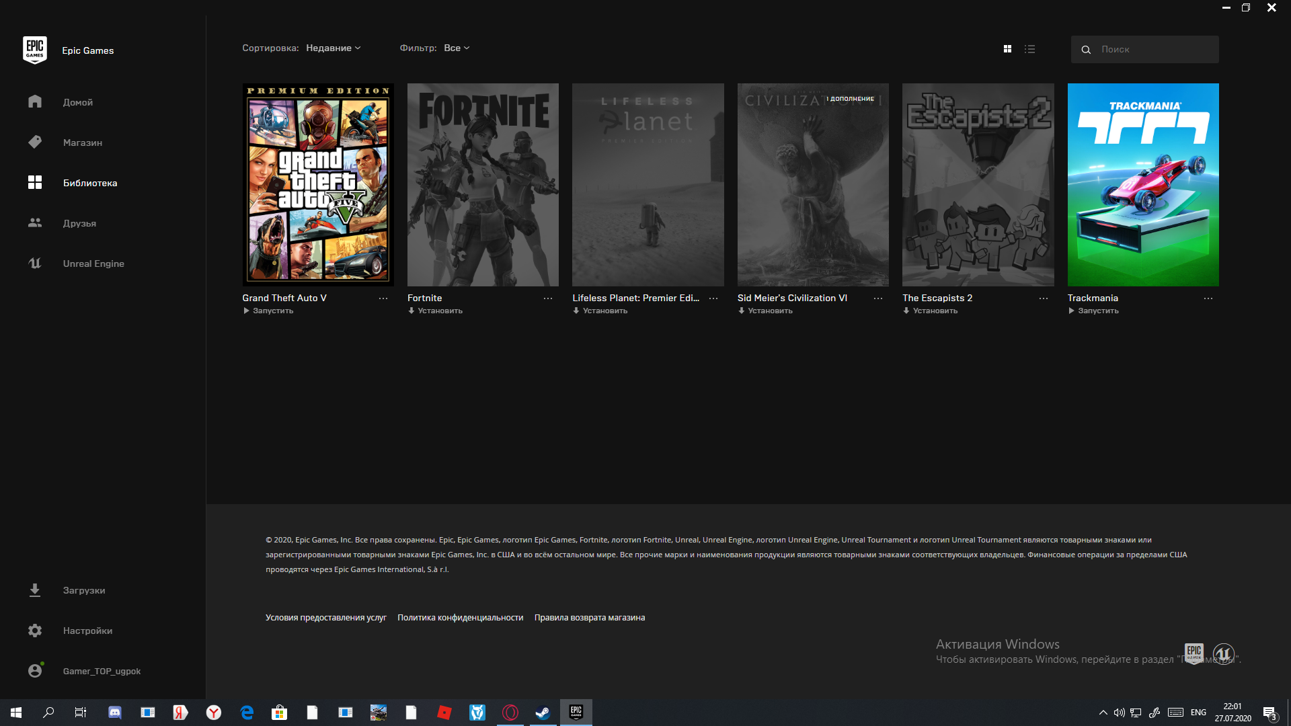Click the Epic Games logo in sidebar
The image size is (1291, 726).
[35, 50]
